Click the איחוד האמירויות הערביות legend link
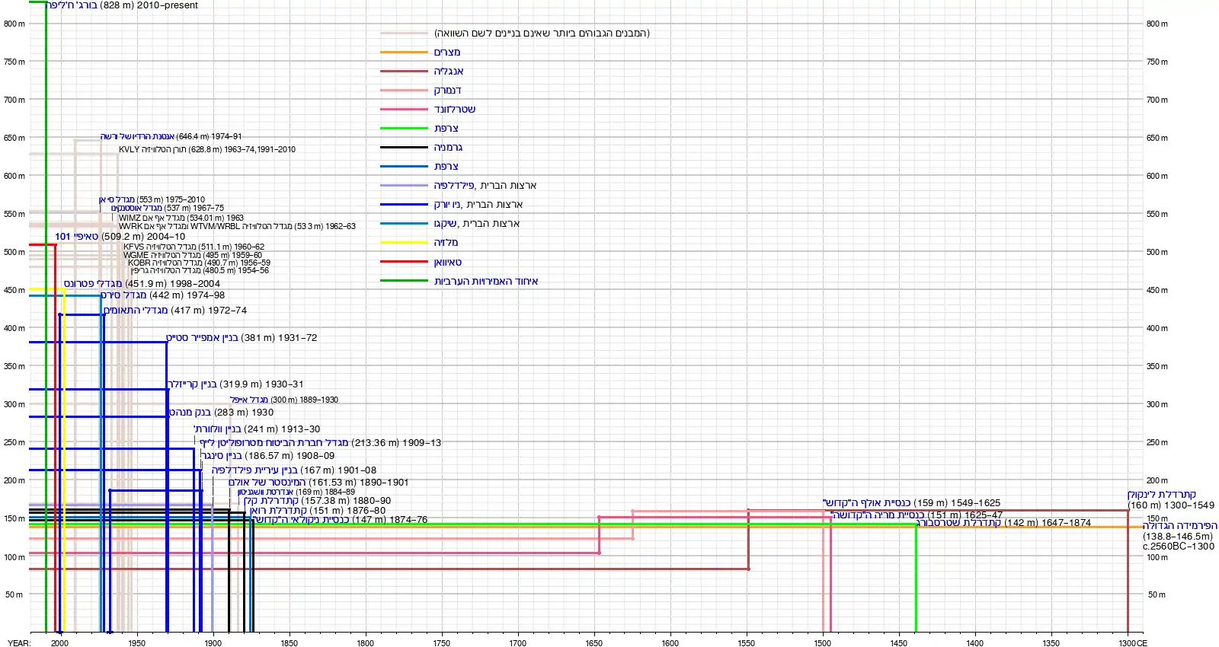This screenshot has width=1219, height=647. [486, 281]
